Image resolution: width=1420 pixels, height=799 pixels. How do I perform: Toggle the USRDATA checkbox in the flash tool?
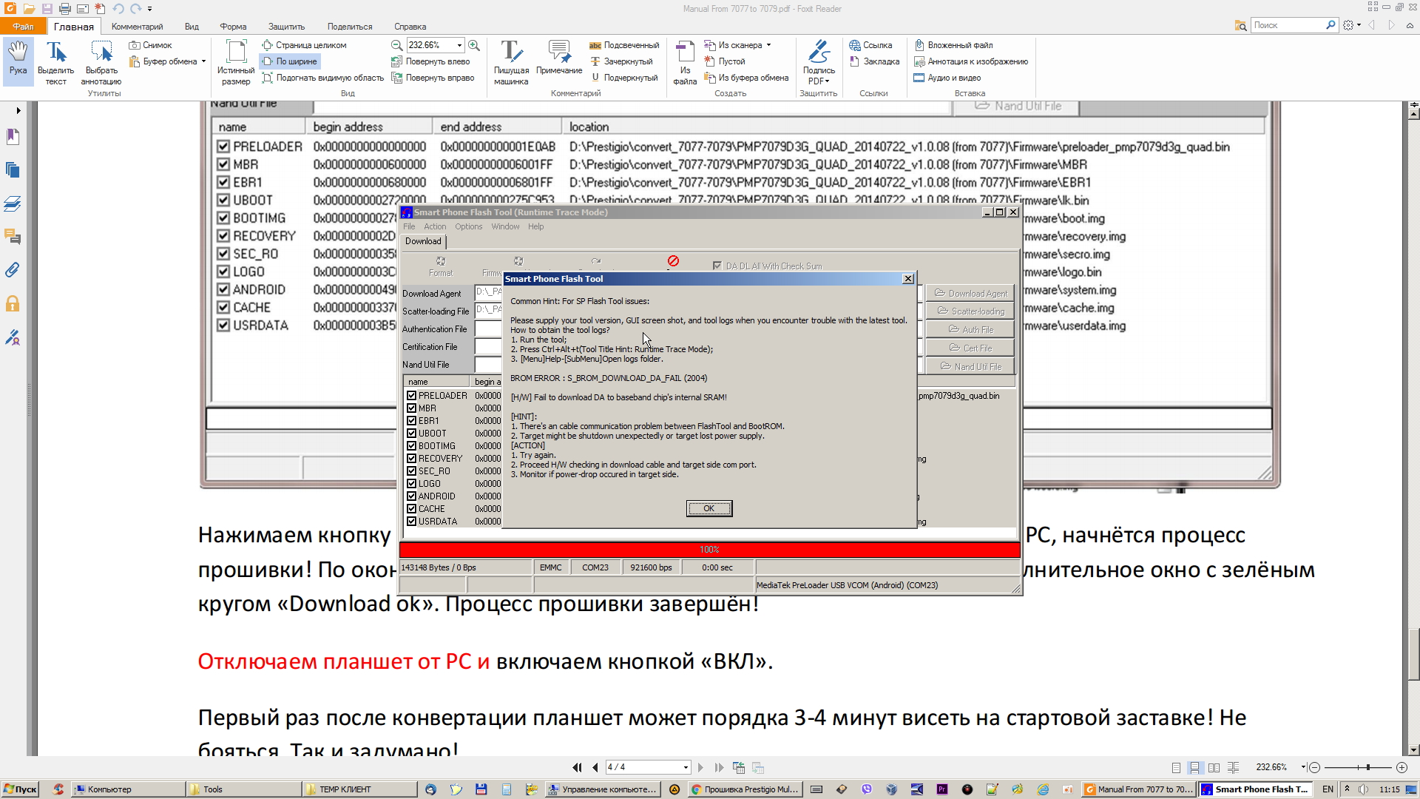(x=412, y=522)
